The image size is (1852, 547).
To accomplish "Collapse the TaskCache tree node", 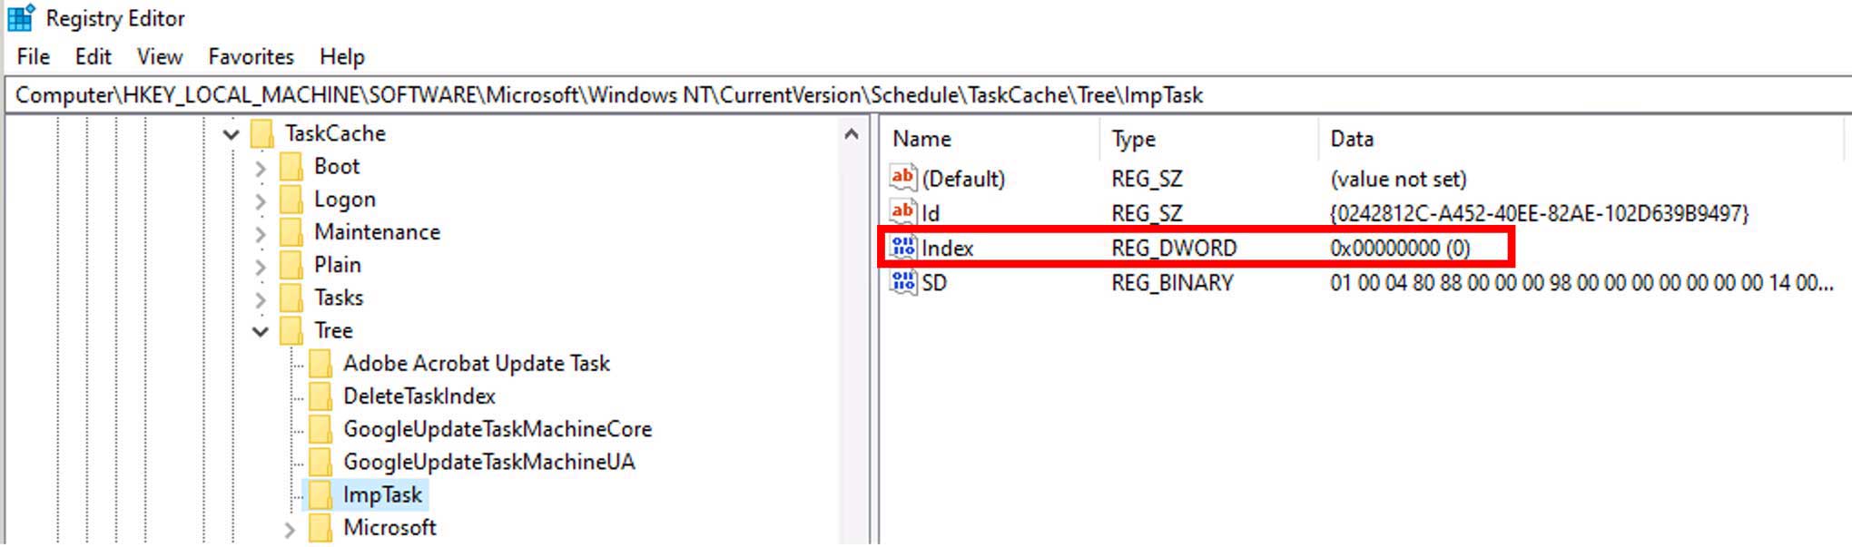I will (231, 134).
